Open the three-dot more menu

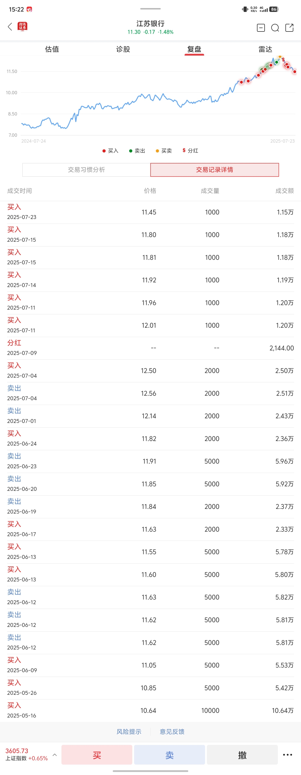288,754
